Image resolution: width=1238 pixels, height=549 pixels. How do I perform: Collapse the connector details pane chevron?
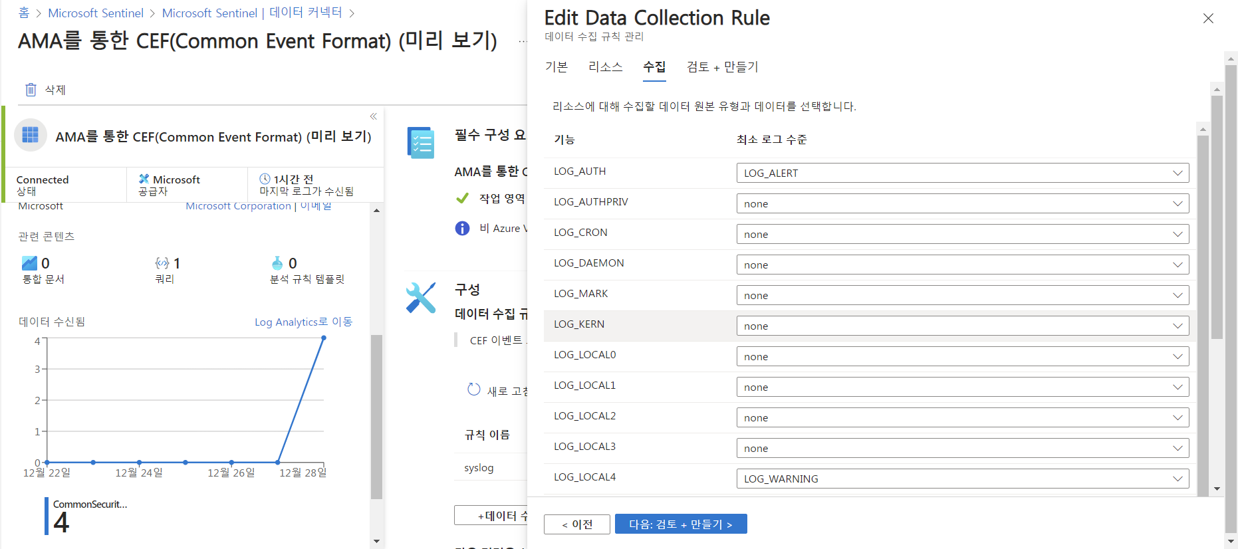tap(374, 116)
